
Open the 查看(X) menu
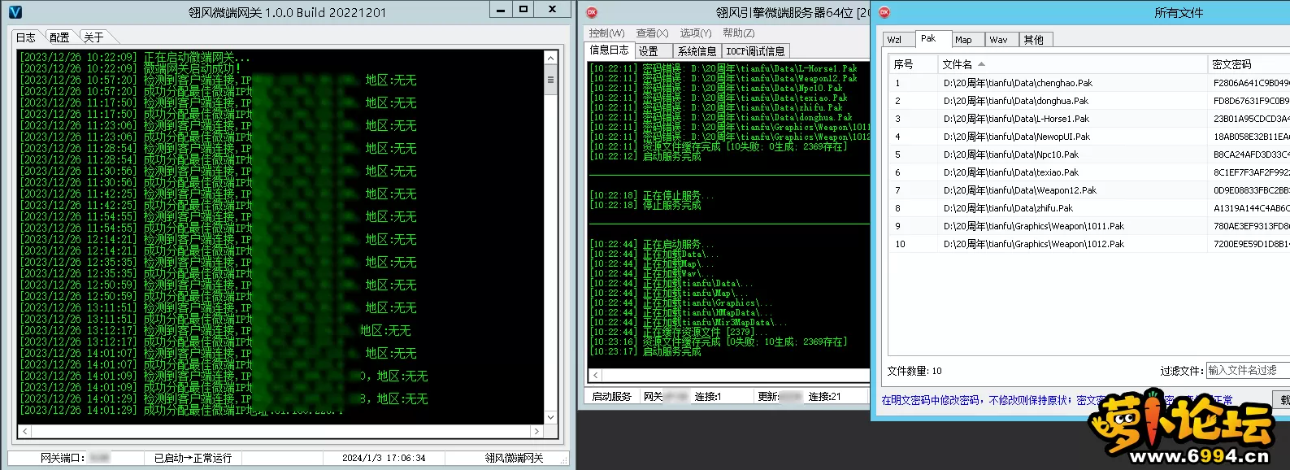coord(652,33)
